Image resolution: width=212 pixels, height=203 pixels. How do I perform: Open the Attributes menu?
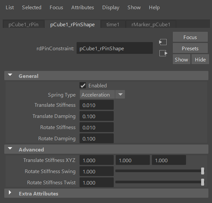point(82,7)
